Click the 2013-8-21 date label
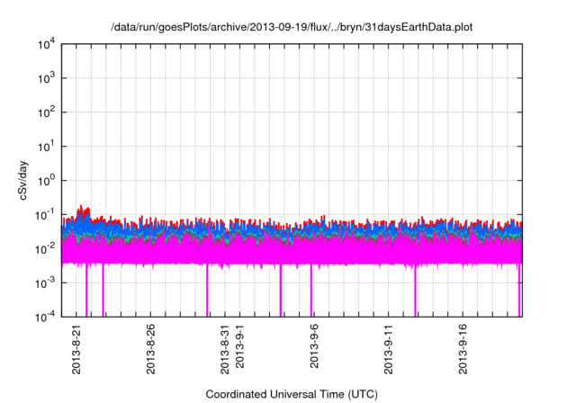This screenshot has width=576, height=403. (x=76, y=349)
